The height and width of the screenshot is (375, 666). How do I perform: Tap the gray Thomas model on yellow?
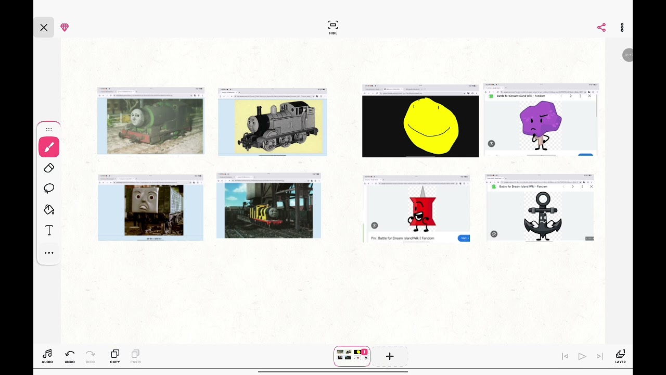pos(272,122)
